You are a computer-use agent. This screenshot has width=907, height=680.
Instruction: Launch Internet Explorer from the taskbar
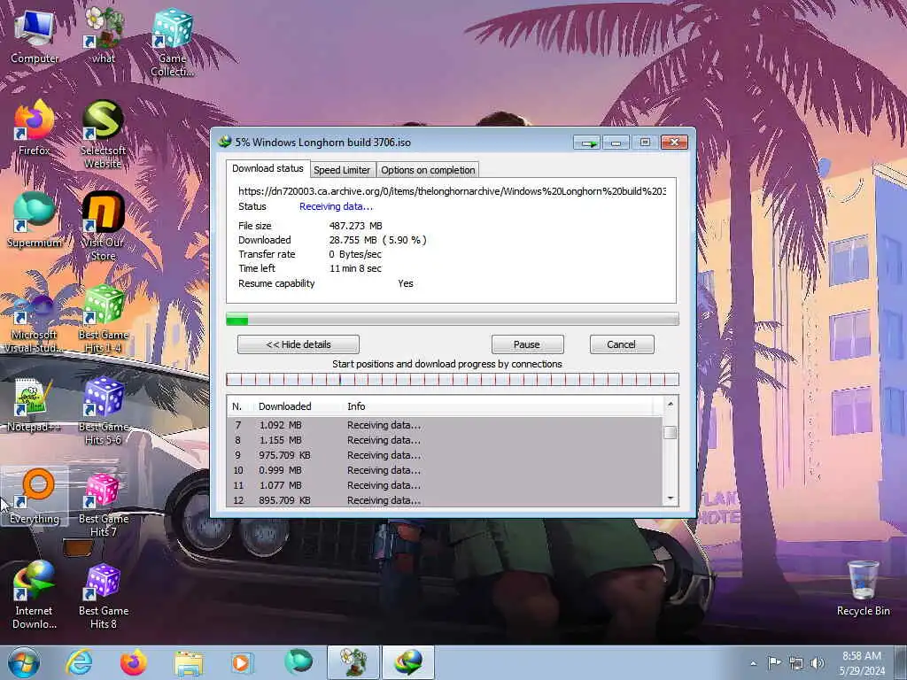(79, 662)
